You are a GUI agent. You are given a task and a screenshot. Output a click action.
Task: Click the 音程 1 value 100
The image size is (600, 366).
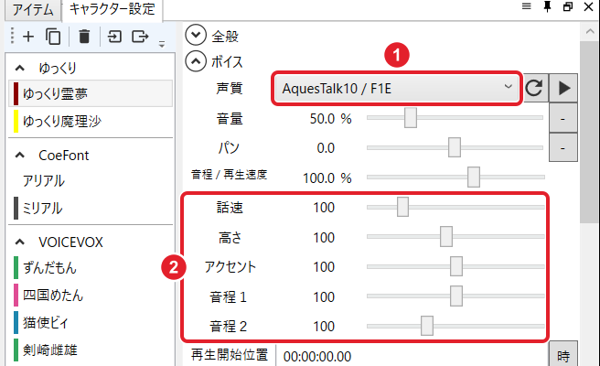click(324, 297)
